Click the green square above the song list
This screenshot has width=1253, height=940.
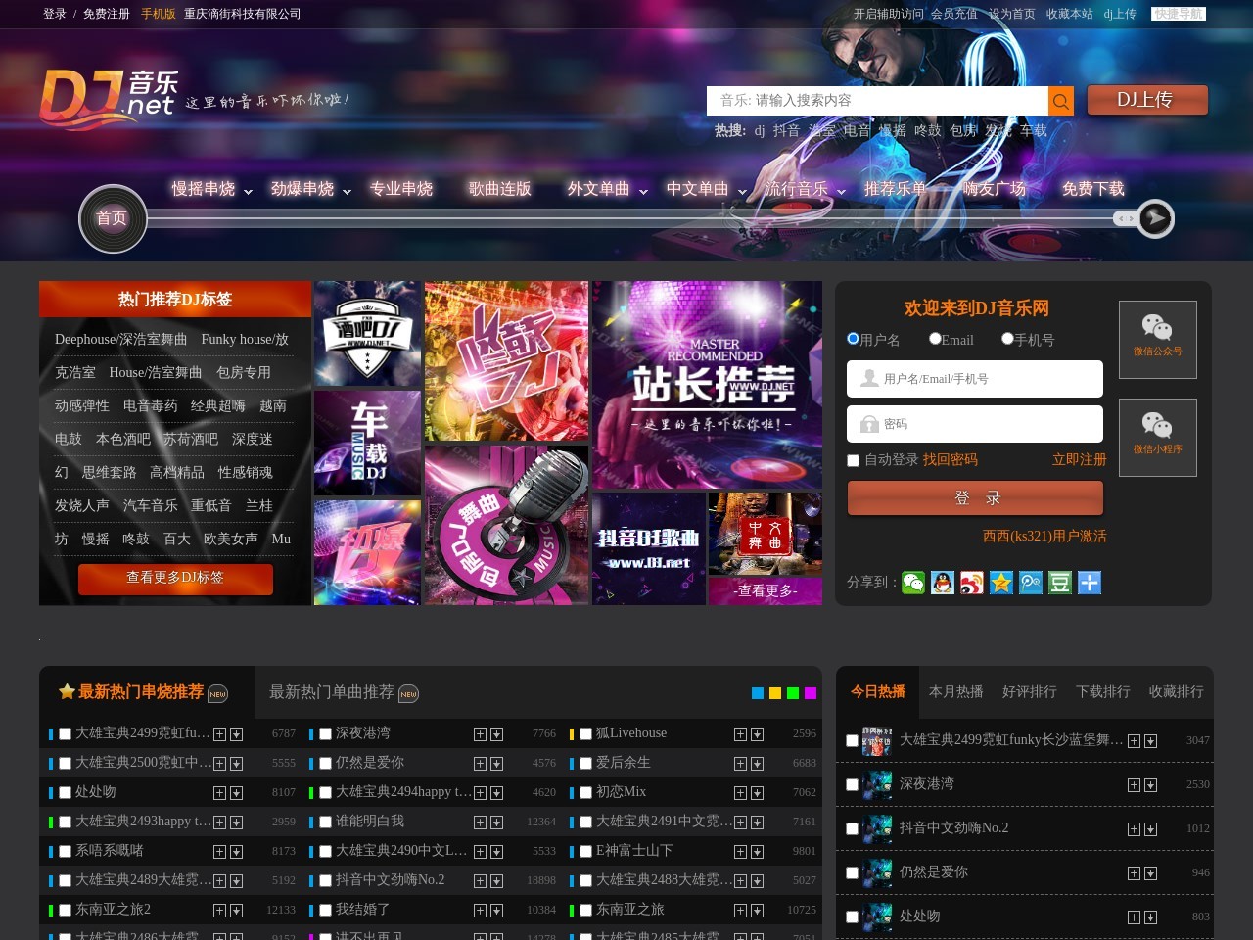pos(793,692)
